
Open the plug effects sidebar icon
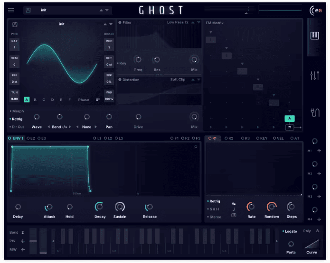click(x=315, y=113)
